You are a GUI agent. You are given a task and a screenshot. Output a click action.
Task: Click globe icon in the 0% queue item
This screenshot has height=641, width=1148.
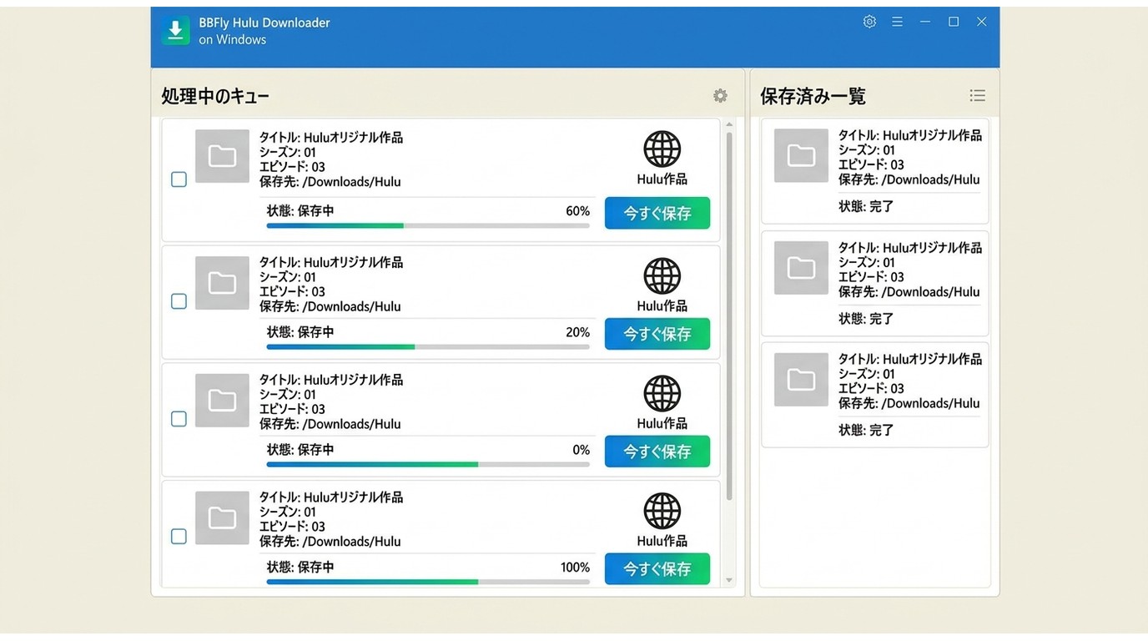point(662,394)
